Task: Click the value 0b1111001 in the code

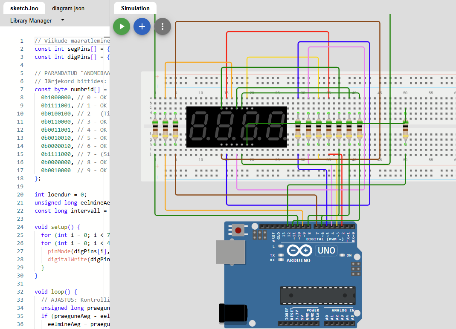Action: [55, 106]
